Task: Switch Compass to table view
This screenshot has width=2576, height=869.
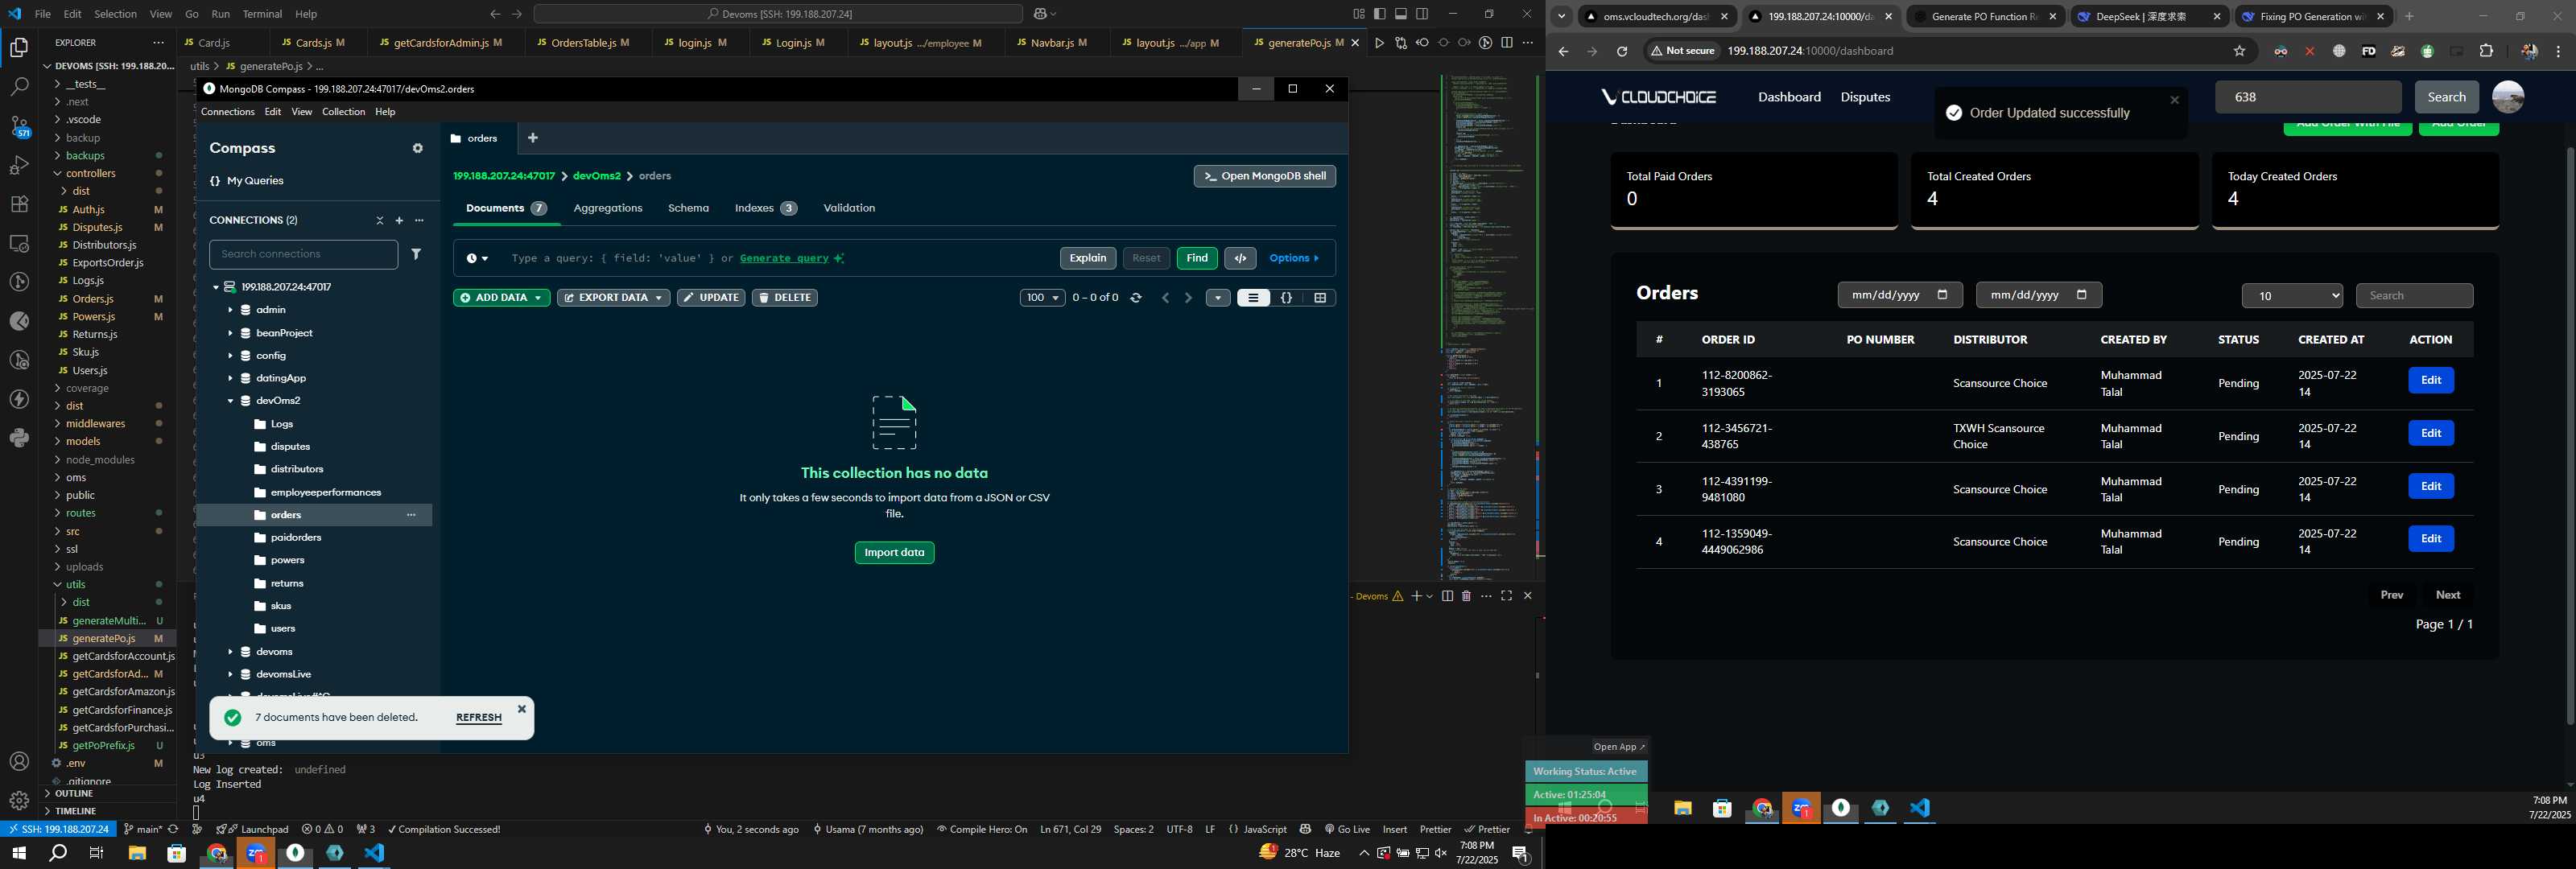Action: (x=1320, y=298)
